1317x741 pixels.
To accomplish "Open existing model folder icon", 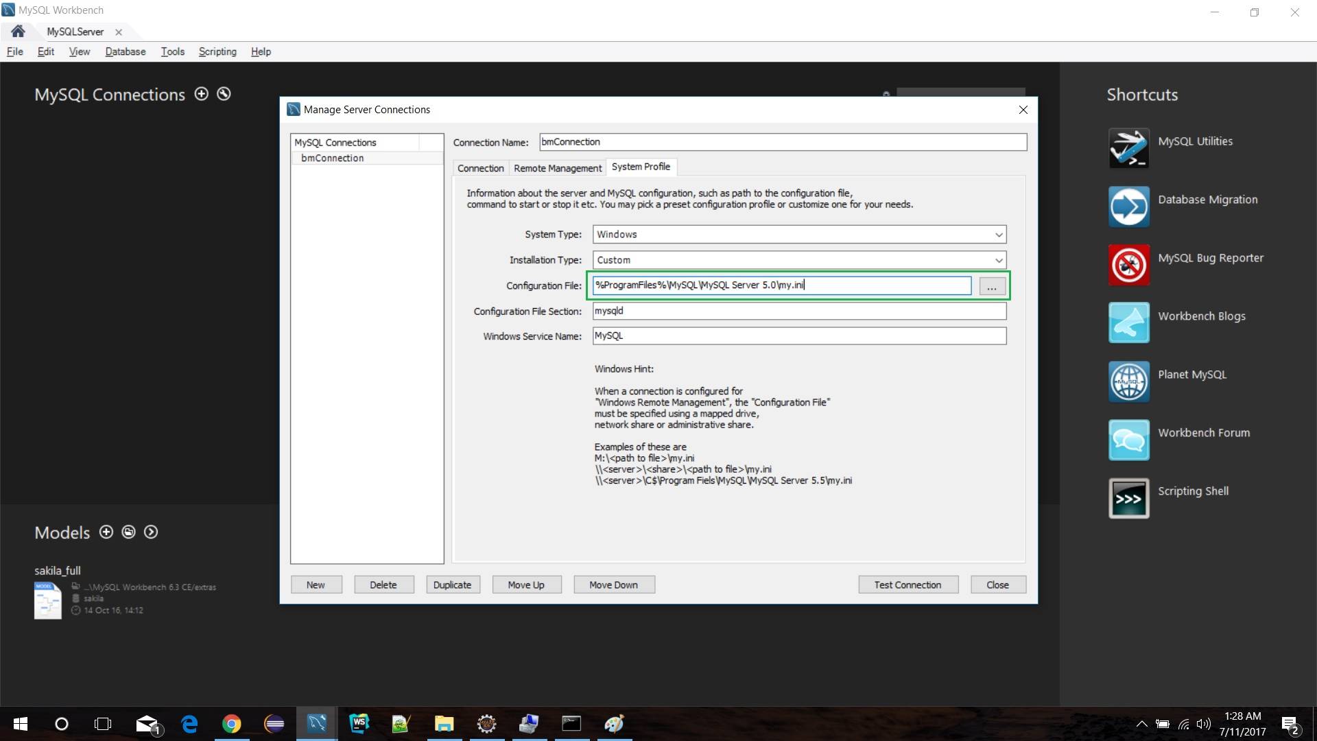I will (x=128, y=532).
